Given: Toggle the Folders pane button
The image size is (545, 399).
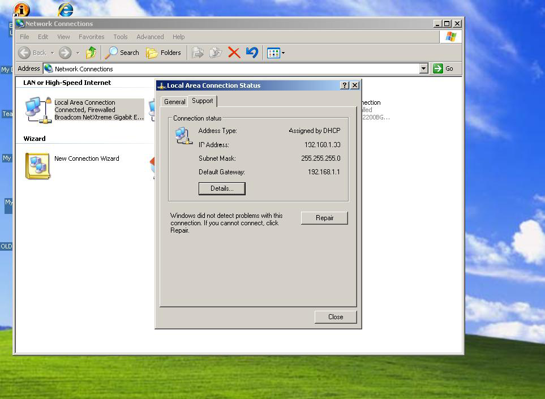Looking at the screenshot, I should click(x=164, y=53).
